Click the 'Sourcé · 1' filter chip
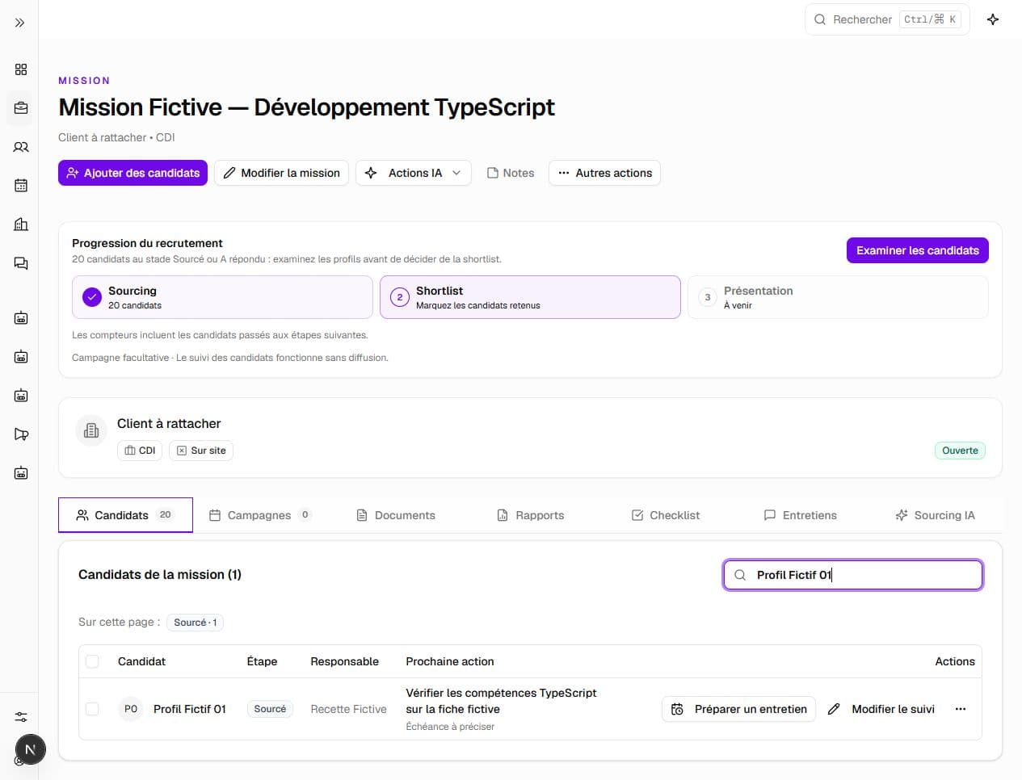Image resolution: width=1022 pixels, height=780 pixels. [x=195, y=623]
